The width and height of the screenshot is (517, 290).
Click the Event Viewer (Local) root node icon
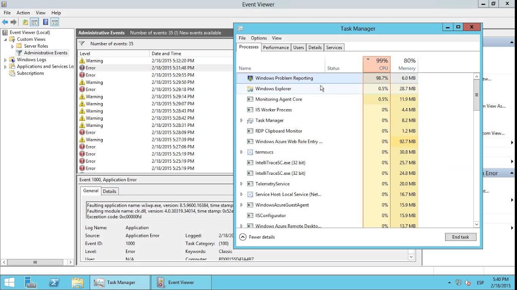5,33
